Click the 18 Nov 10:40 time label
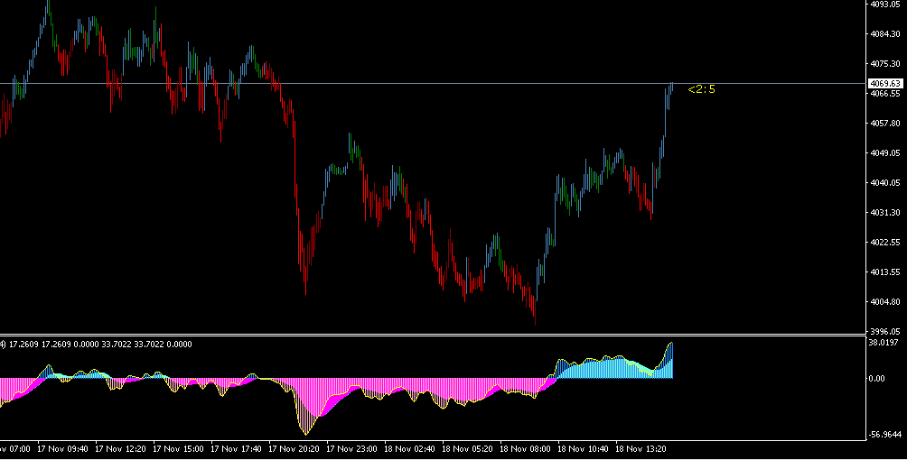The width and height of the screenshot is (907, 460). pyautogui.click(x=583, y=448)
